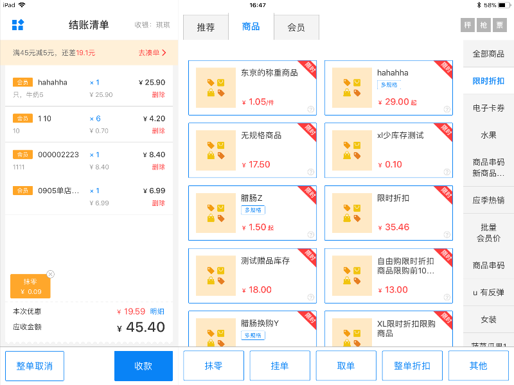
Task: Open the blue grid menu icon
Action: (18, 25)
